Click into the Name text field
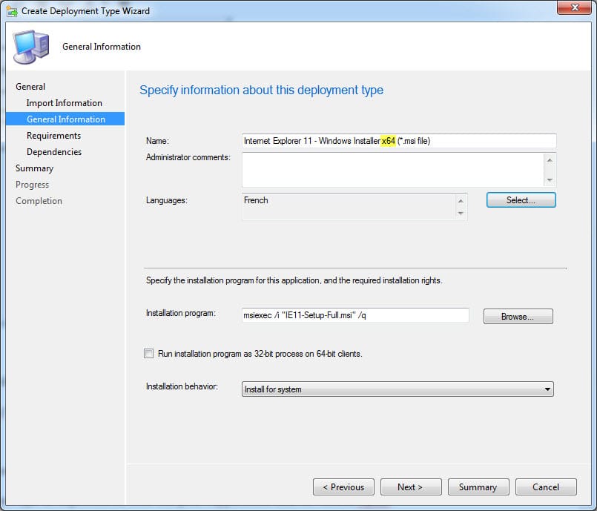597x511 pixels. point(399,141)
